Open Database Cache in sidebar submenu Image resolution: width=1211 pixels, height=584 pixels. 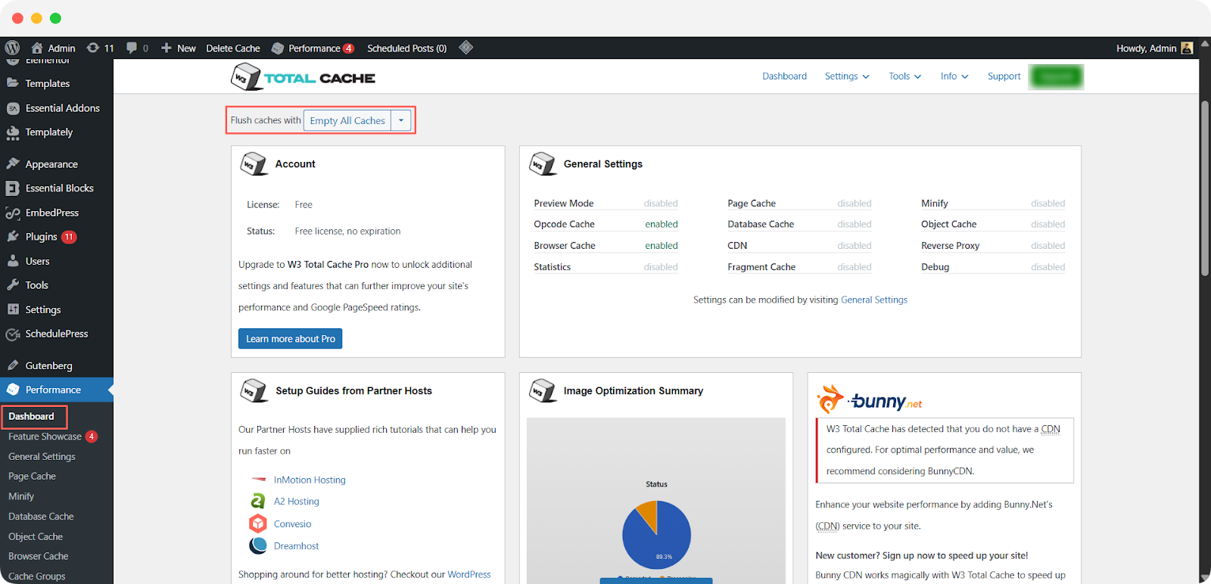pos(41,517)
